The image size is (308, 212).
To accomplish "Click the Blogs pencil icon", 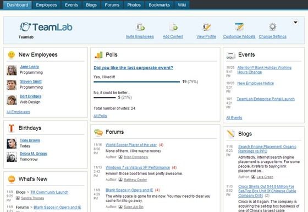I will coord(231,133).
